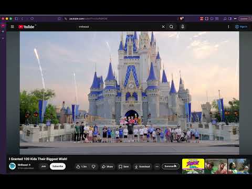Click the shield icon in address bar
This screenshot has width=252, height=189.
(182, 18)
